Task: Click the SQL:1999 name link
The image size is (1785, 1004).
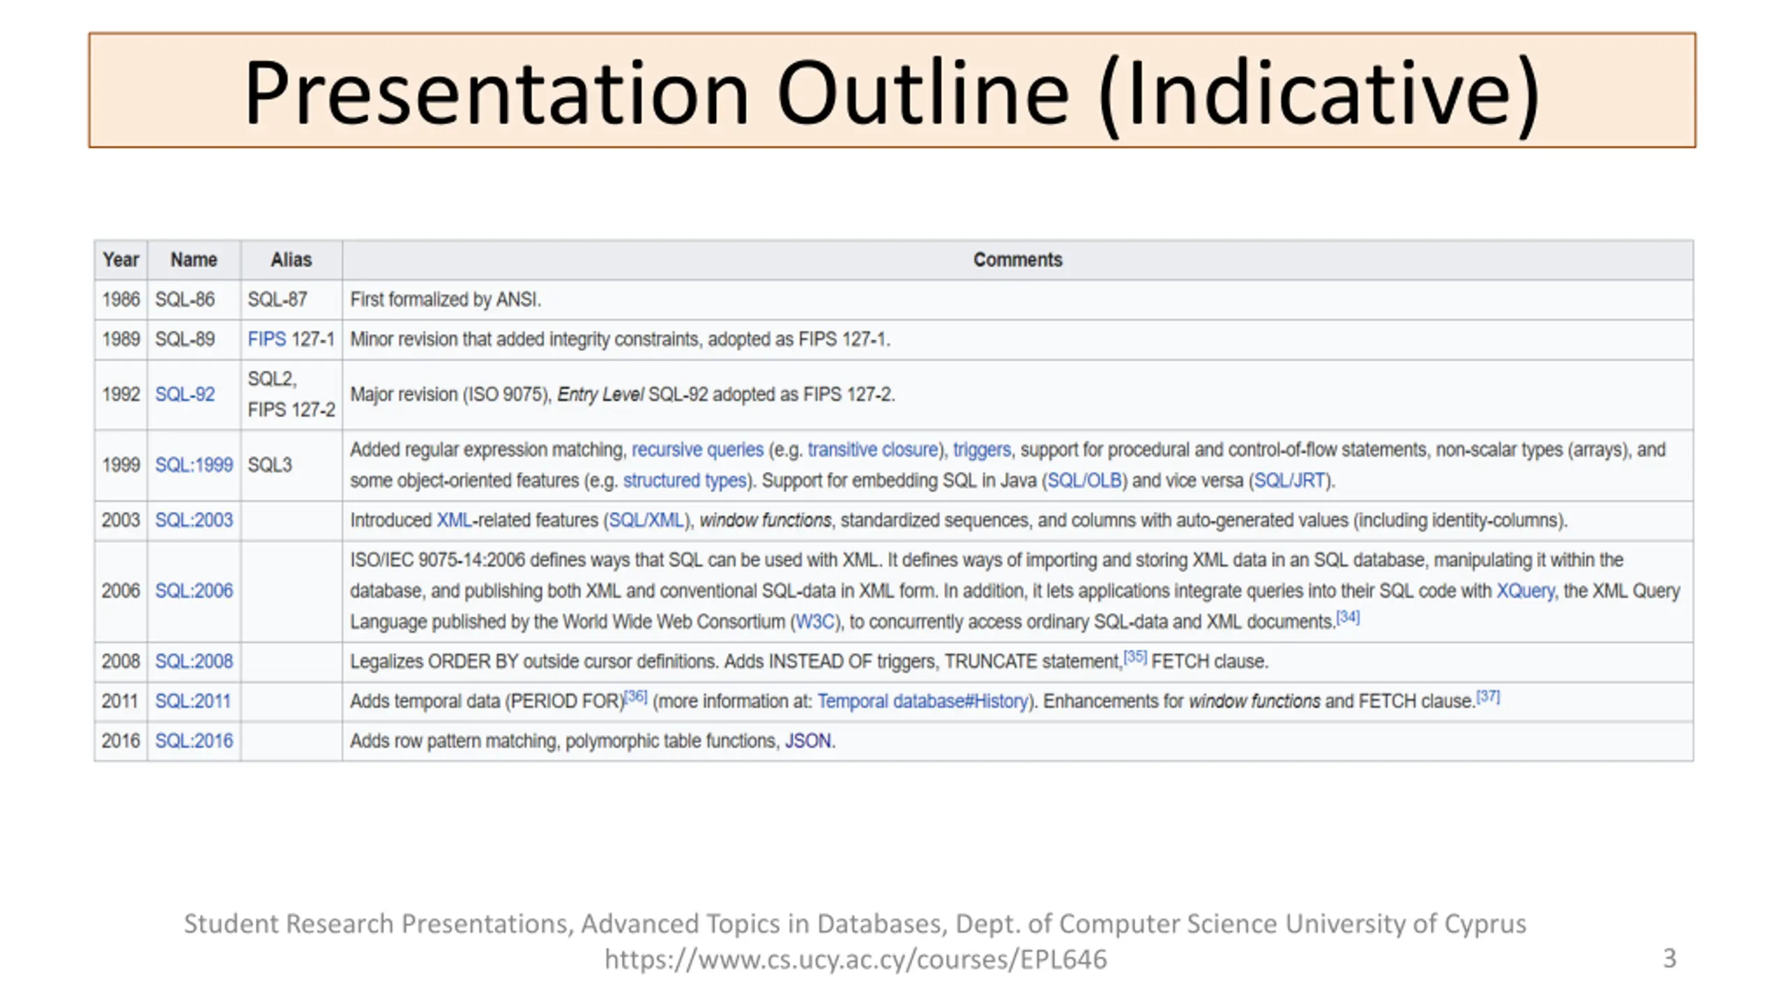Action: [193, 465]
